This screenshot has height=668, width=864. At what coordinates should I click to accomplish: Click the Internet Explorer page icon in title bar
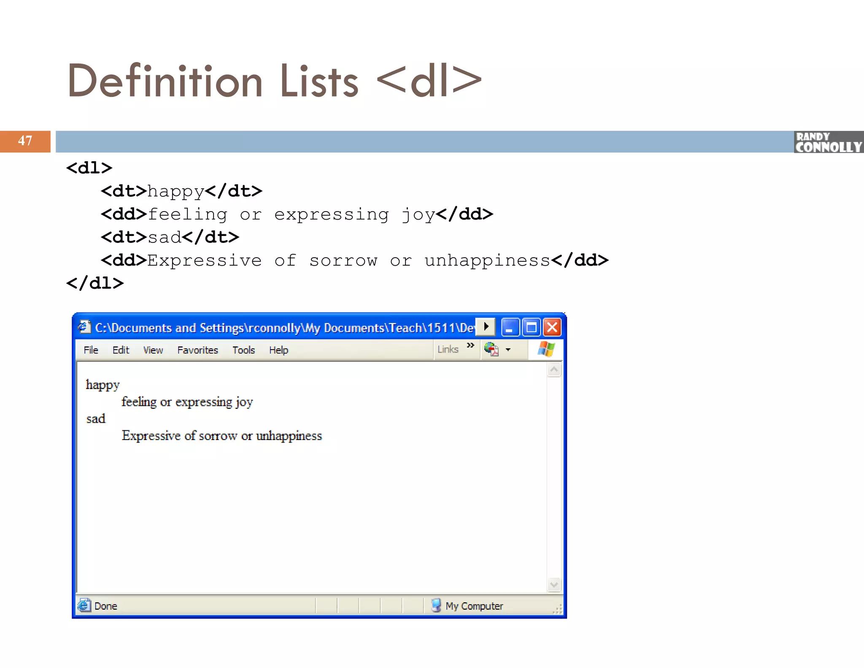[84, 327]
